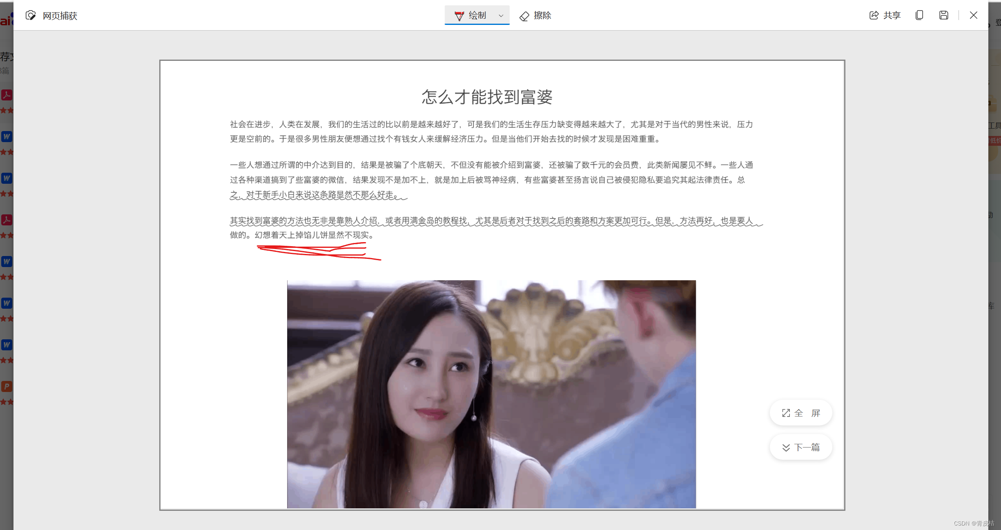Click the article photo of the woman

pyautogui.click(x=491, y=394)
